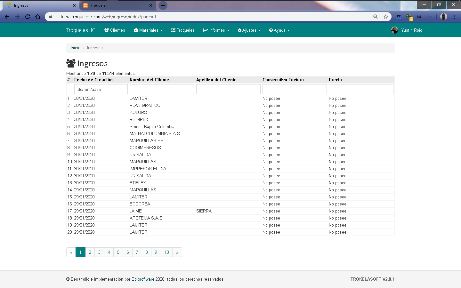Reload the page with the refresh icon
Image resolution: width=461 pixels, height=288 pixels.
28,17
